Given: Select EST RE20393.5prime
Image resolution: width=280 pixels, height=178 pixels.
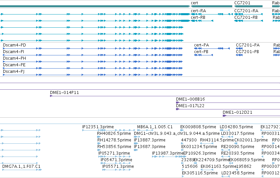Looking at the screenshot, I should 238,153.
